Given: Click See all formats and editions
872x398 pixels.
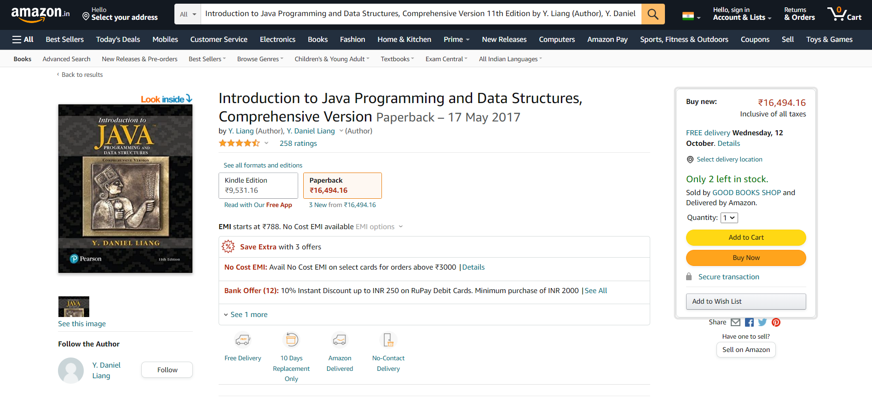Looking at the screenshot, I should point(263,165).
